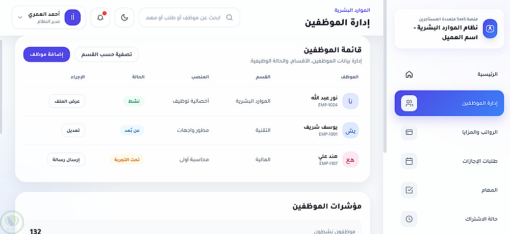Viewport: 510px width, 234px height.
Task: Click عرض الملف for نور عبد الله
Action: pos(67,101)
